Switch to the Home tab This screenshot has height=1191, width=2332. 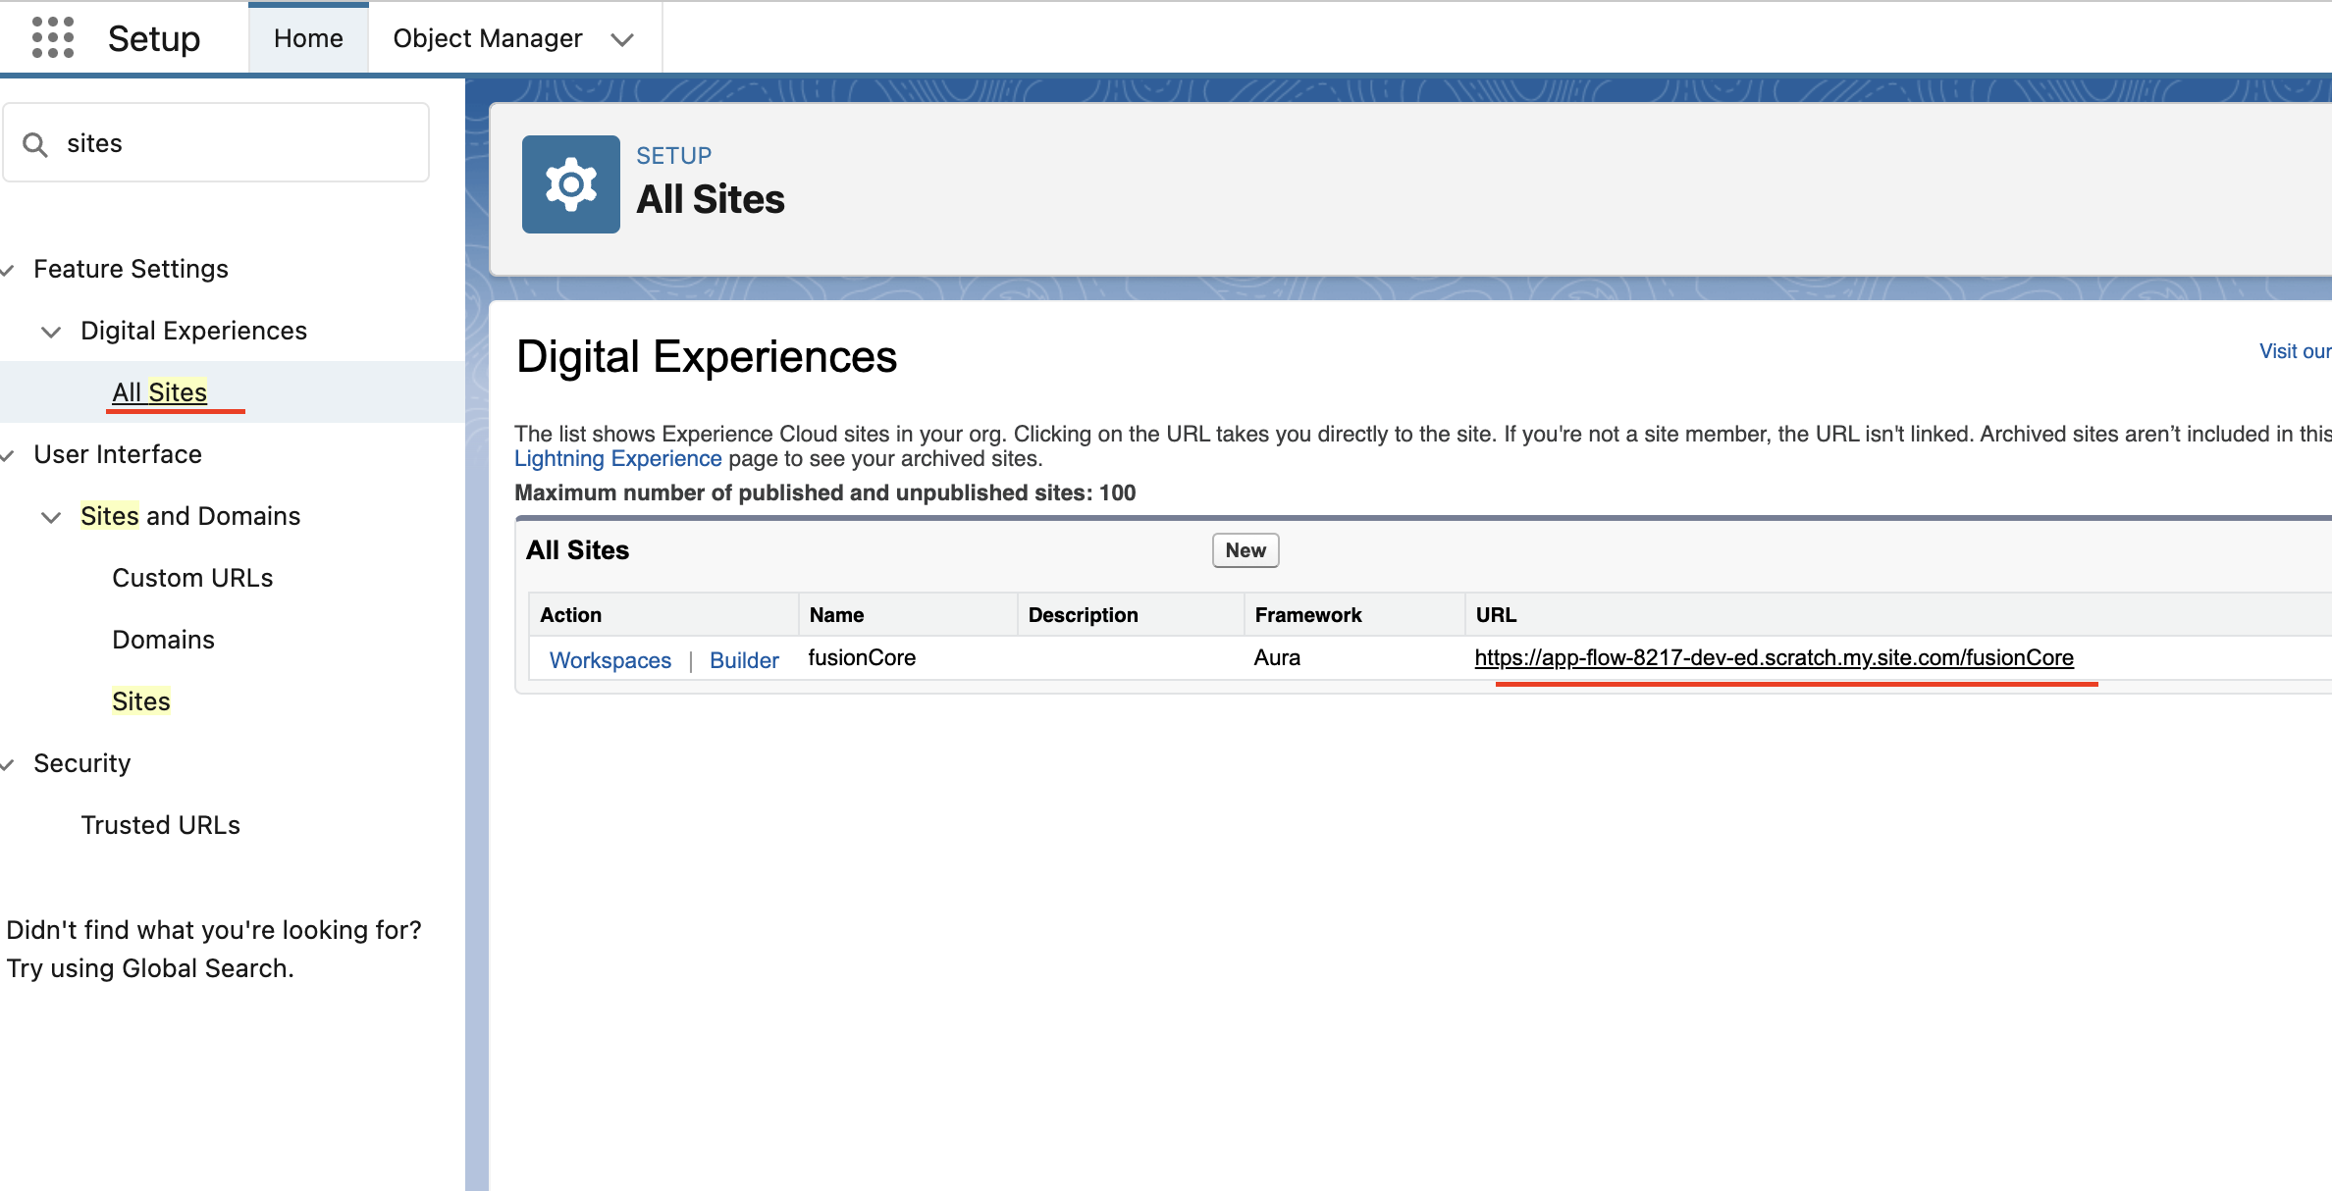[308, 38]
